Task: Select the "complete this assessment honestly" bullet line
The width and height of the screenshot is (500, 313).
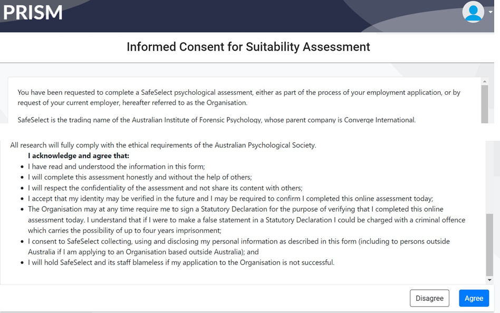Action: pos(140,177)
